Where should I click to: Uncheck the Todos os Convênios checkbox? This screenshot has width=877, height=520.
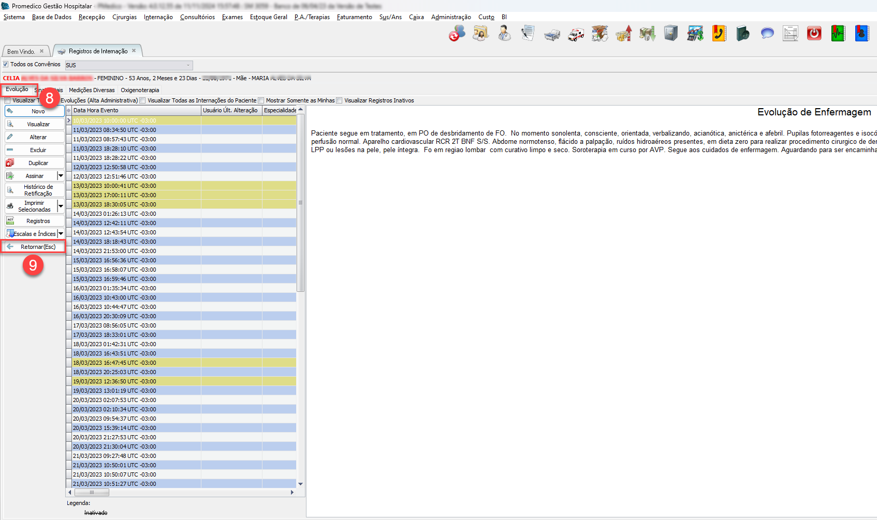(6, 65)
